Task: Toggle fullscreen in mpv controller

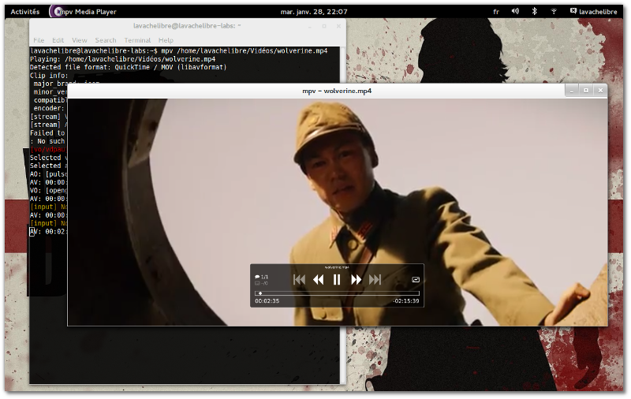Action: [416, 279]
